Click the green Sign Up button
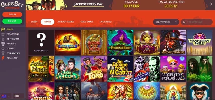Image resolution: width=215 pixels, height=100 pixels. coord(12,21)
